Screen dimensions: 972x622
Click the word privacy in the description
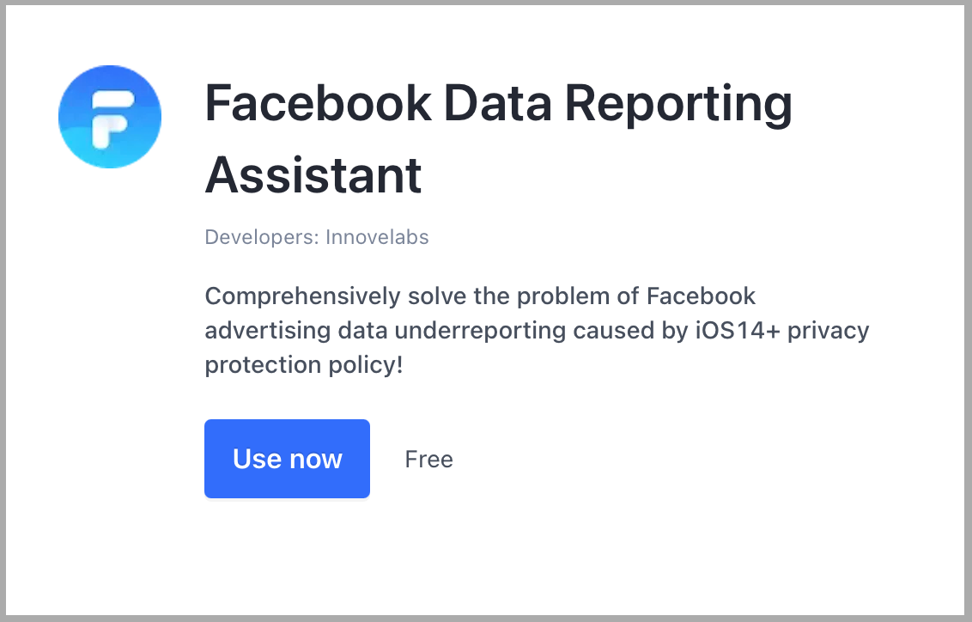point(829,332)
